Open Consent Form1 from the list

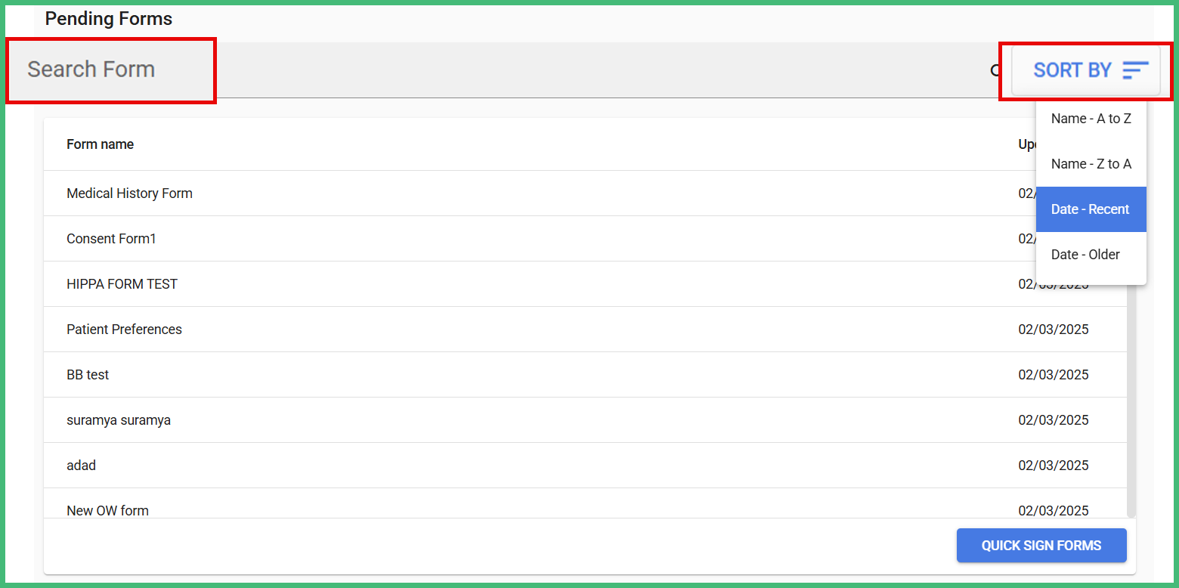[x=111, y=239]
